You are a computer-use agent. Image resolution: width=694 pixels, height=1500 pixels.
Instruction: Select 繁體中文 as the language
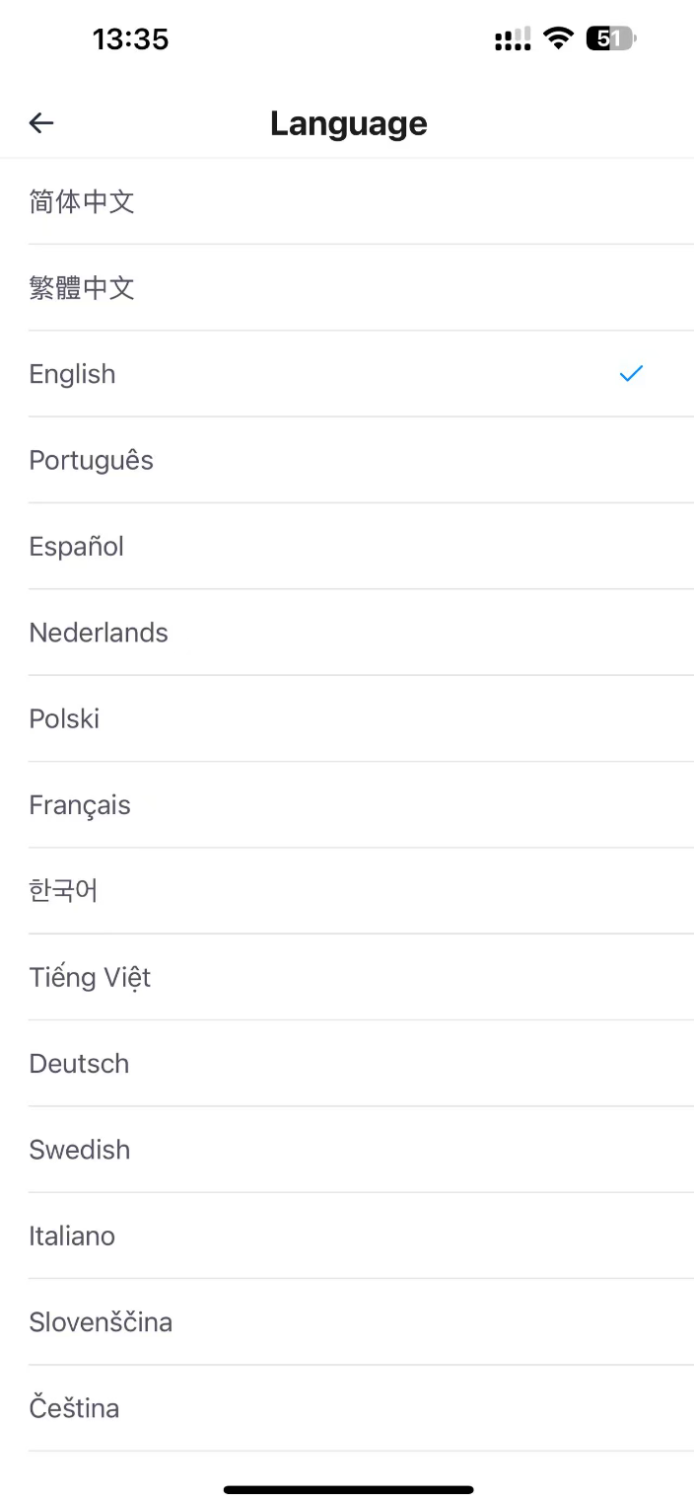coord(82,288)
